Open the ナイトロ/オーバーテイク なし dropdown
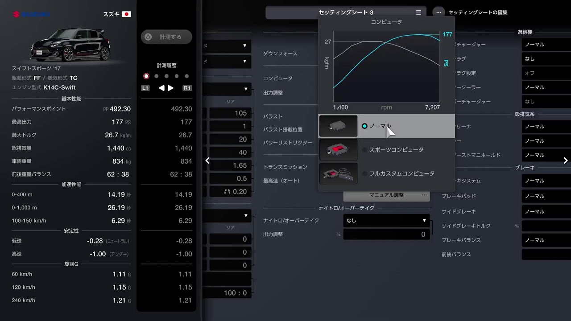 pos(386,220)
